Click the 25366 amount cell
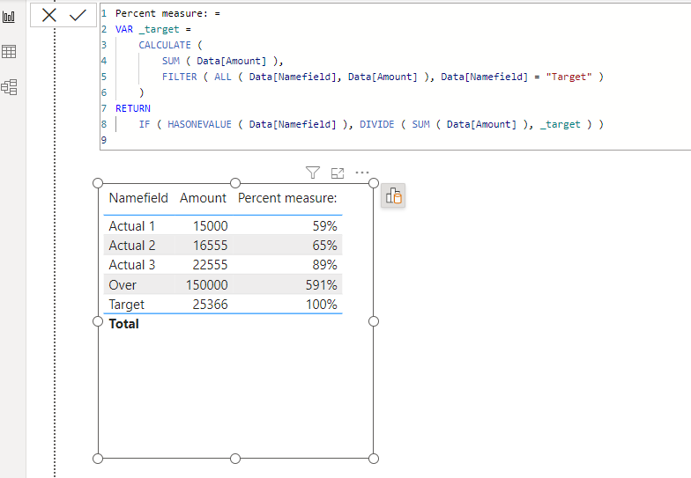This screenshot has height=478, width=691. (x=210, y=305)
